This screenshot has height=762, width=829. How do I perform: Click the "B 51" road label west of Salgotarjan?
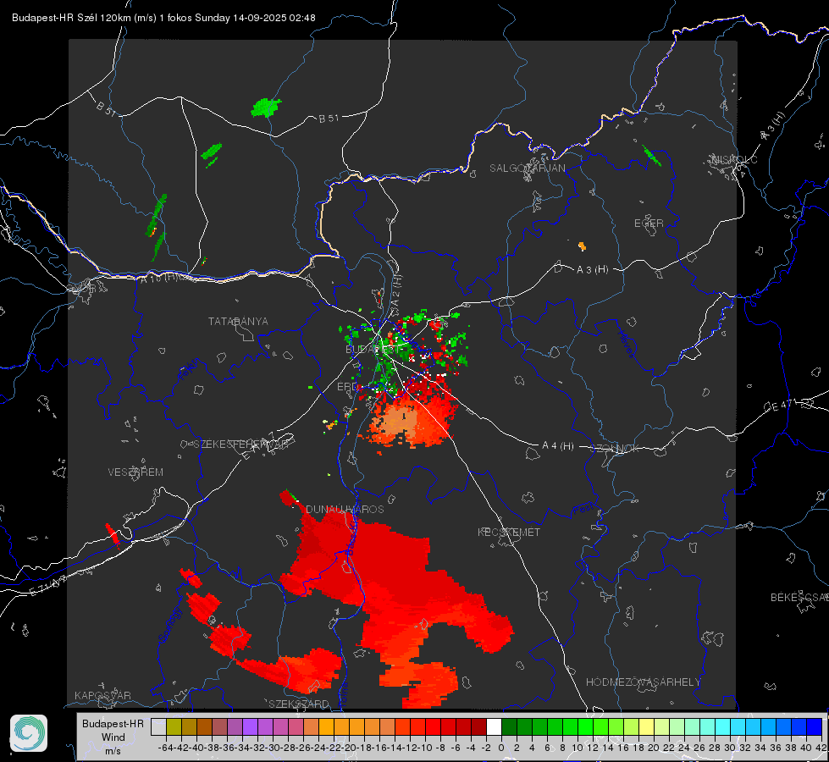click(x=329, y=119)
